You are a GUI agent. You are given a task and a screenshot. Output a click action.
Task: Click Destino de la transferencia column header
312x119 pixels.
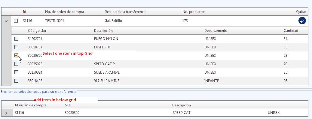125,12
